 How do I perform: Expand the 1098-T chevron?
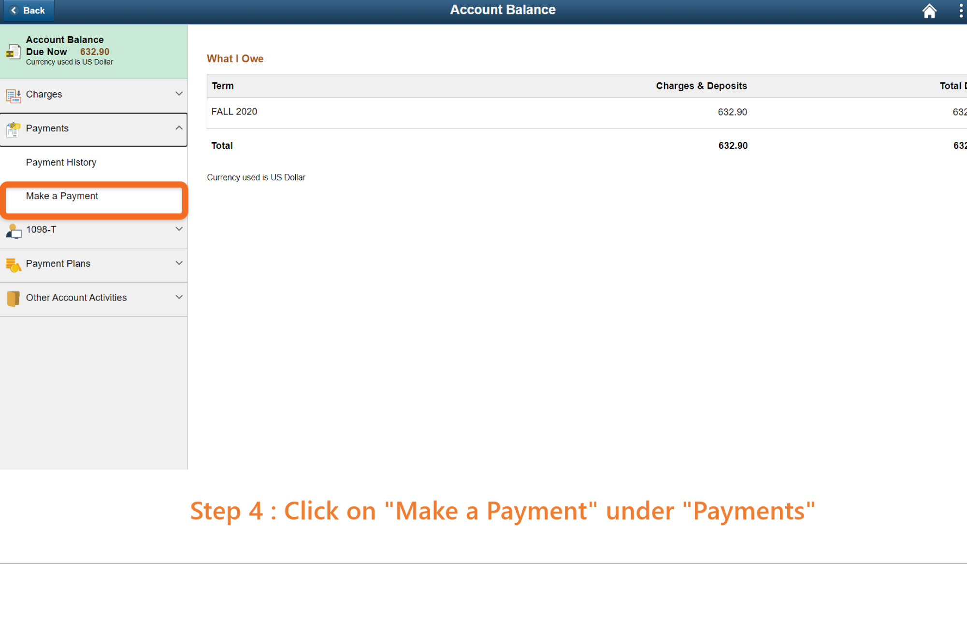(179, 229)
